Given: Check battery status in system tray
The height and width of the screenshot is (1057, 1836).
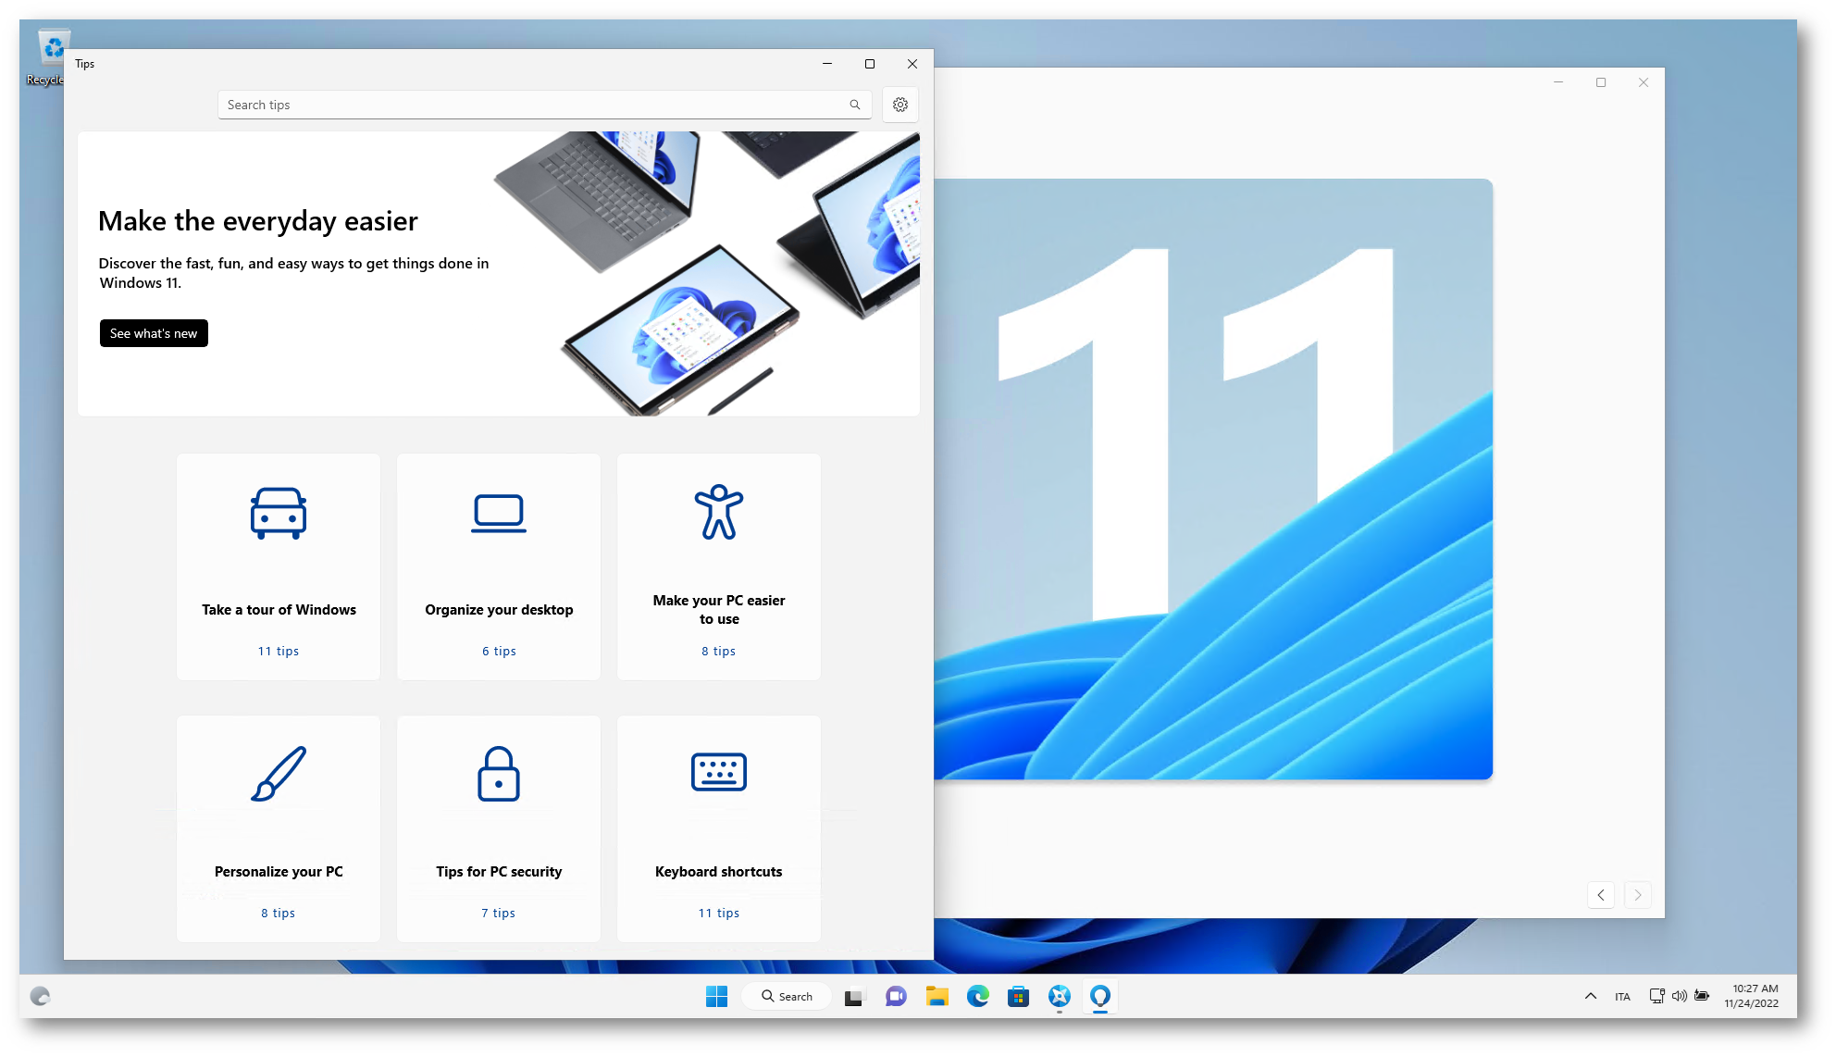Looking at the screenshot, I should coord(1702,996).
